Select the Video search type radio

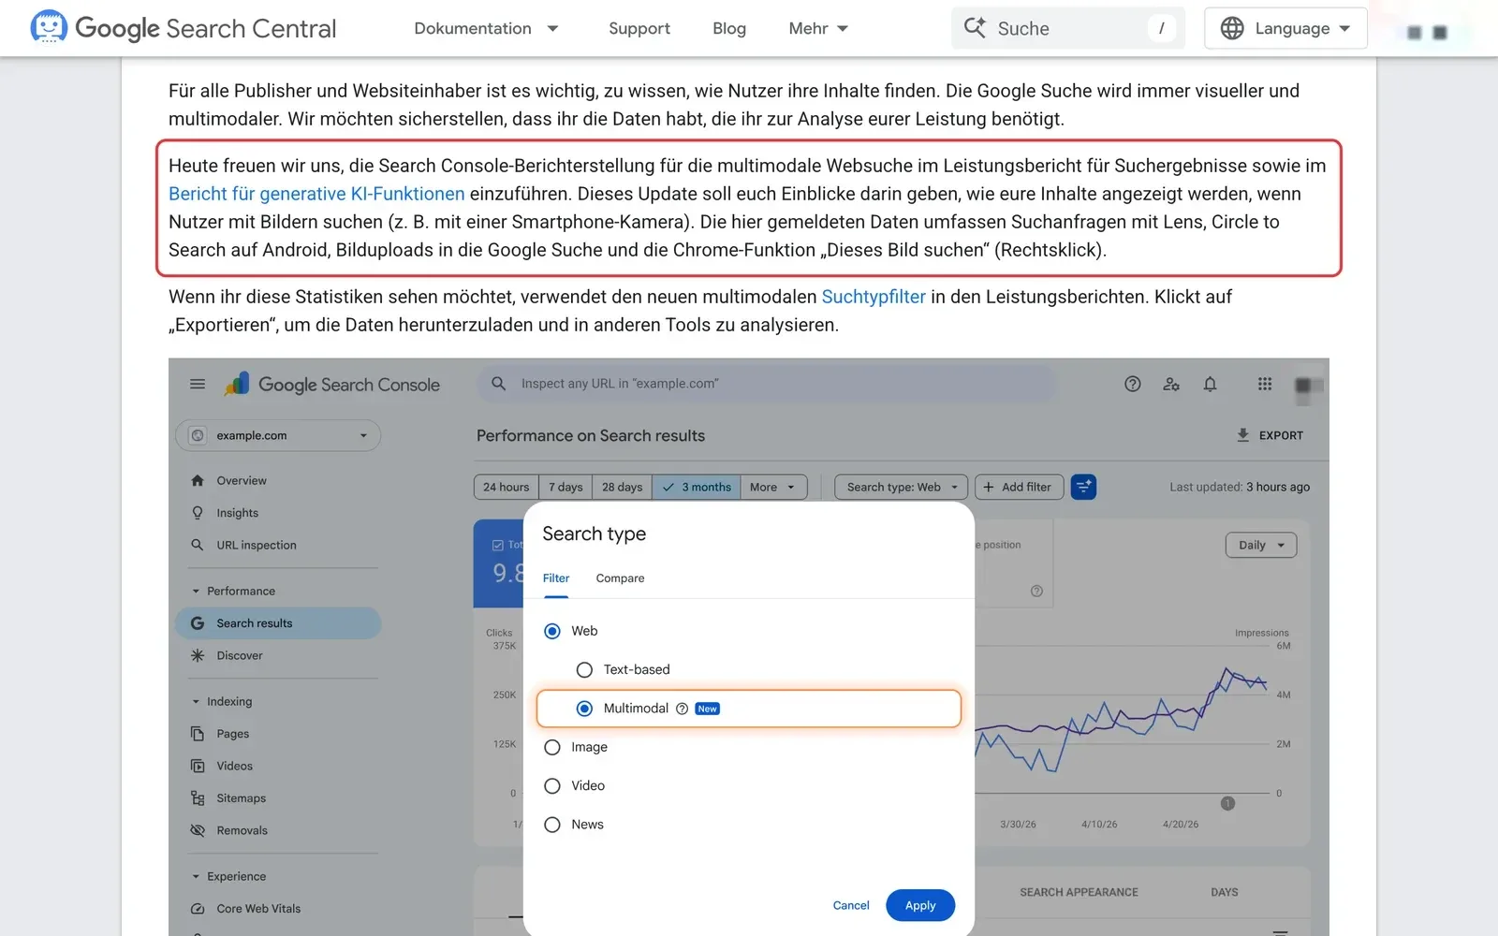[x=552, y=785]
